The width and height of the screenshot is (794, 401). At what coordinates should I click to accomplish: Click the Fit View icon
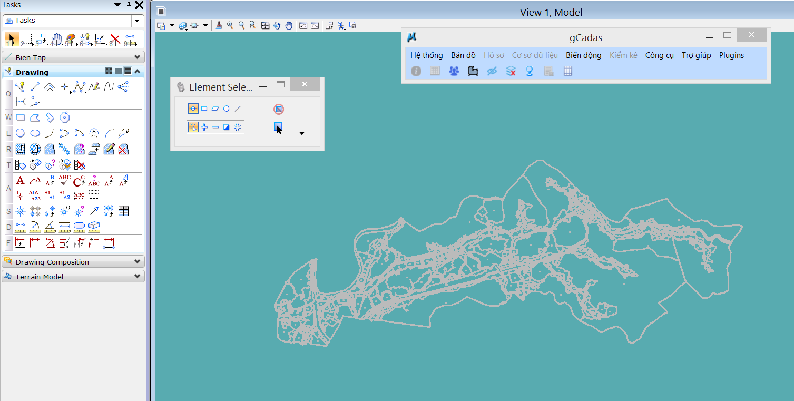click(x=266, y=25)
